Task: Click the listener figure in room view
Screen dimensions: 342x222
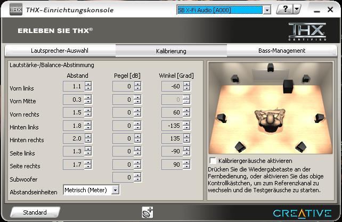Action: 270,119
